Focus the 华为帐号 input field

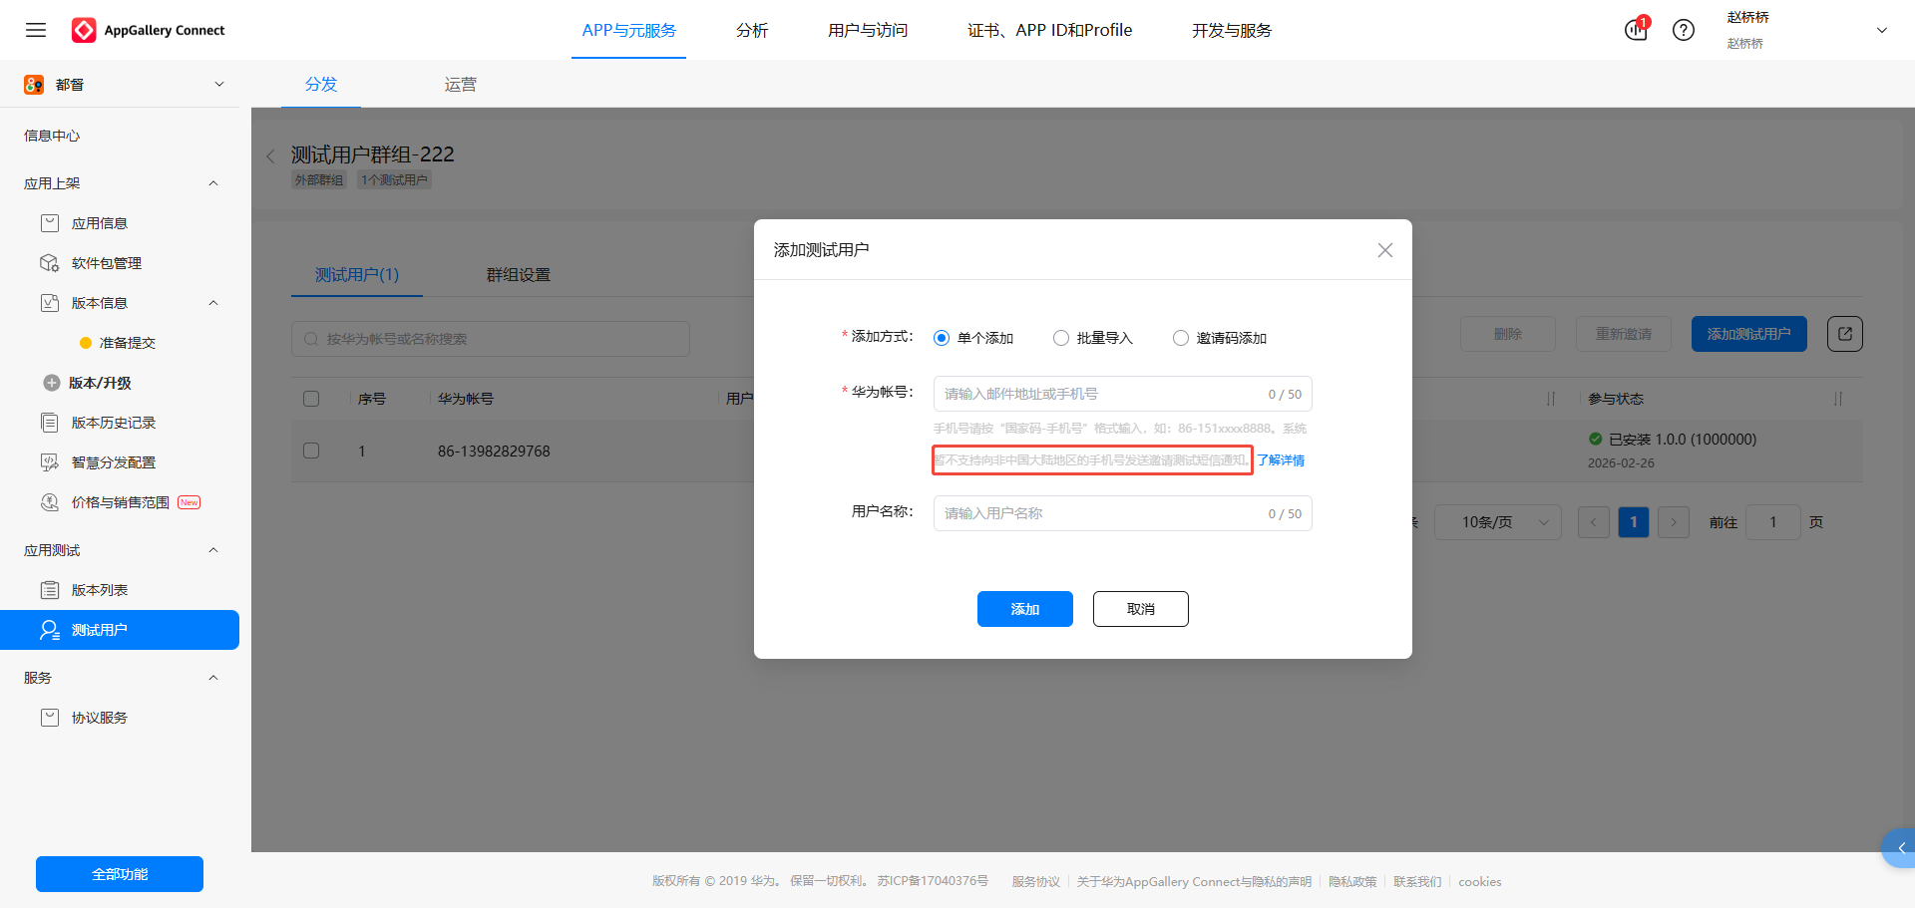click(x=1097, y=394)
